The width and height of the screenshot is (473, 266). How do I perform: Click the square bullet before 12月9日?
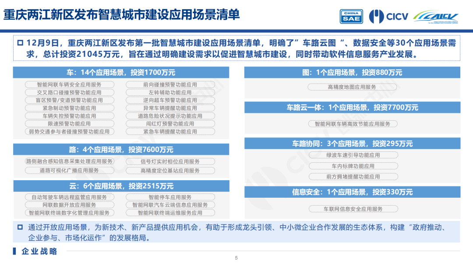coord(19,43)
